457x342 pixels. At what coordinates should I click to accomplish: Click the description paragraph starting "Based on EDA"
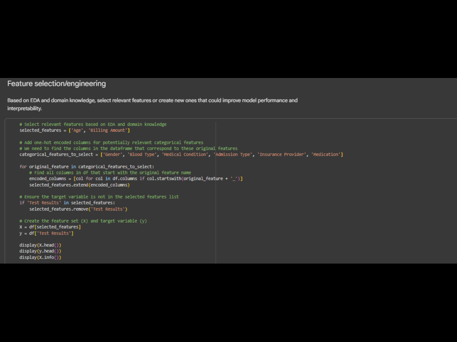153,104
